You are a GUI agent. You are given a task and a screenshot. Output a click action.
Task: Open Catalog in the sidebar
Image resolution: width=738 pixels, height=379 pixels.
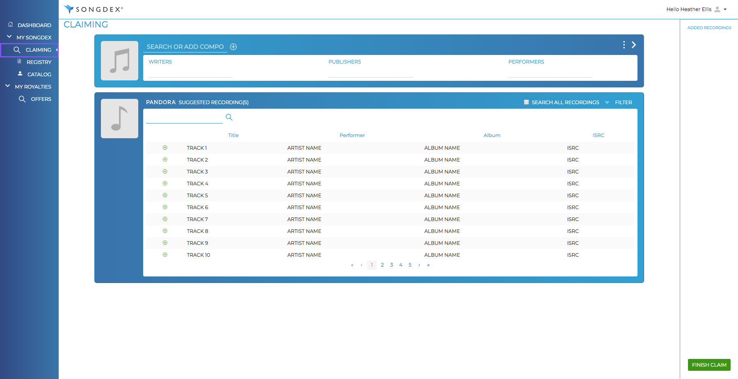39,74
